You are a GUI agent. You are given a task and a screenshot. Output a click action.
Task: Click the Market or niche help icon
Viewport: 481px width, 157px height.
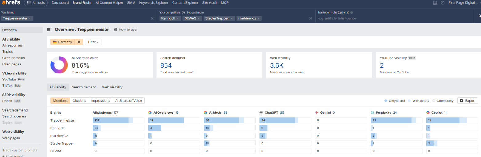click(x=352, y=13)
